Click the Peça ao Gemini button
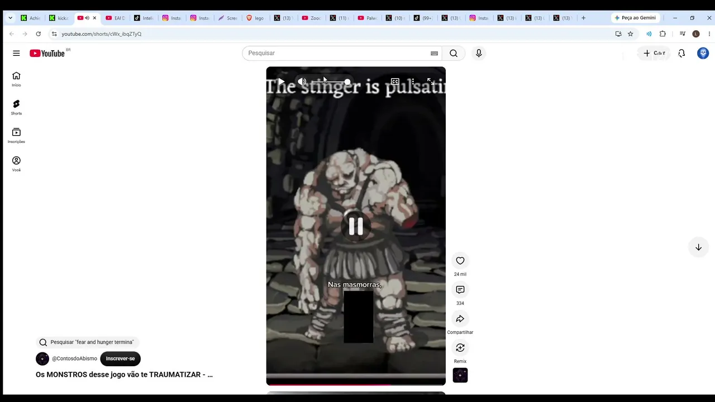The image size is (715, 402). (635, 18)
